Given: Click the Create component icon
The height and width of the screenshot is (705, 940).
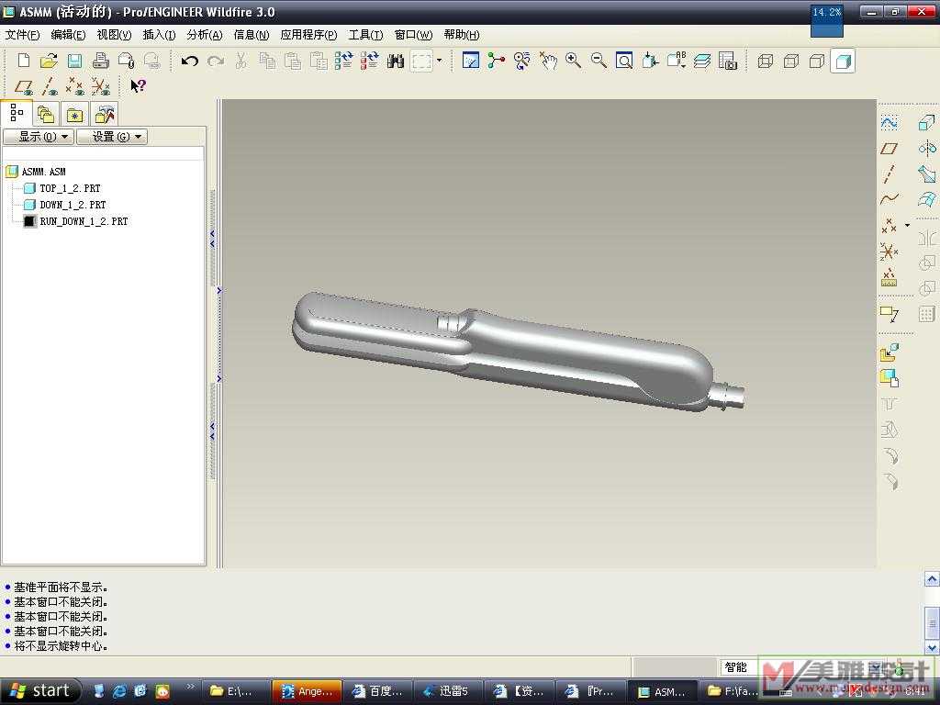Looking at the screenshot, I should click(889, 378).
